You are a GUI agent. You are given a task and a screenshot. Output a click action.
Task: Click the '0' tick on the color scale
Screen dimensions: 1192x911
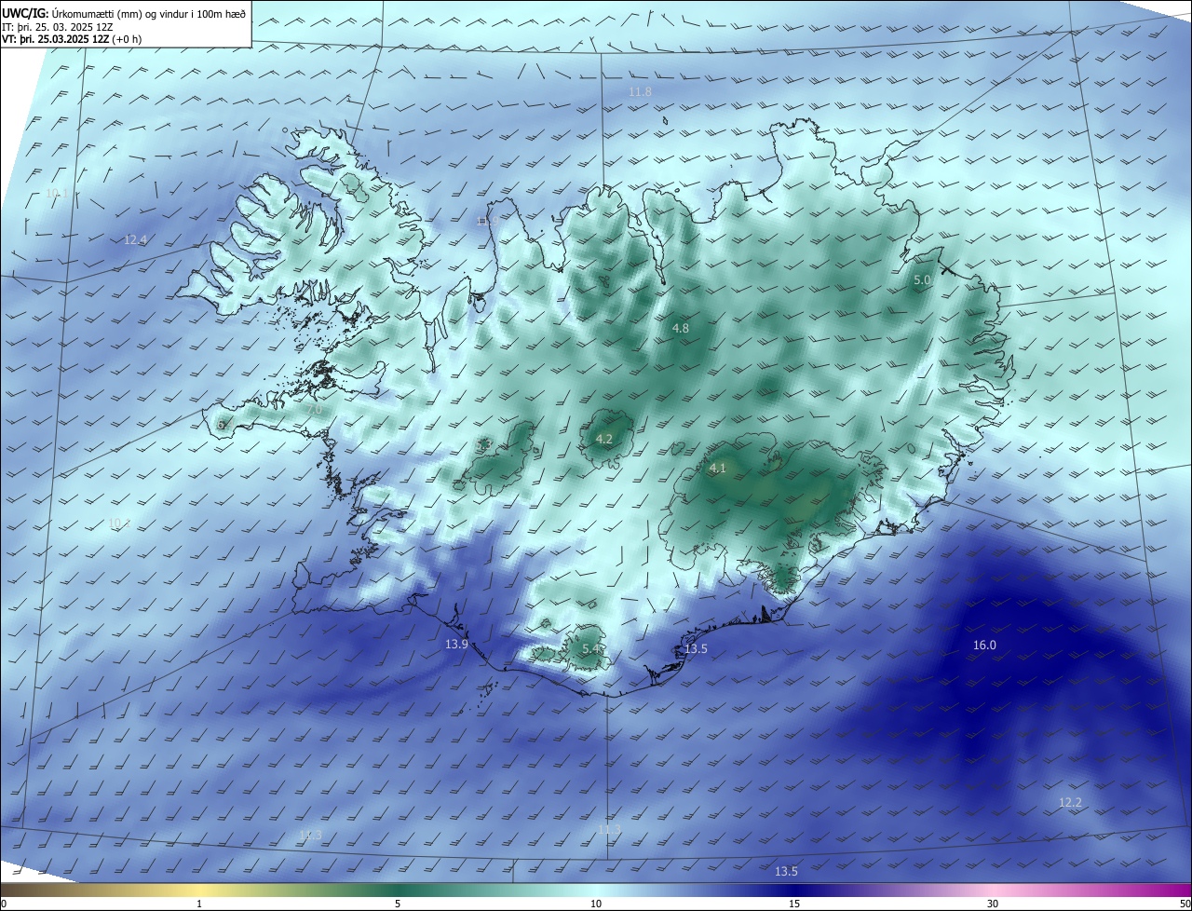pos(4,904)
